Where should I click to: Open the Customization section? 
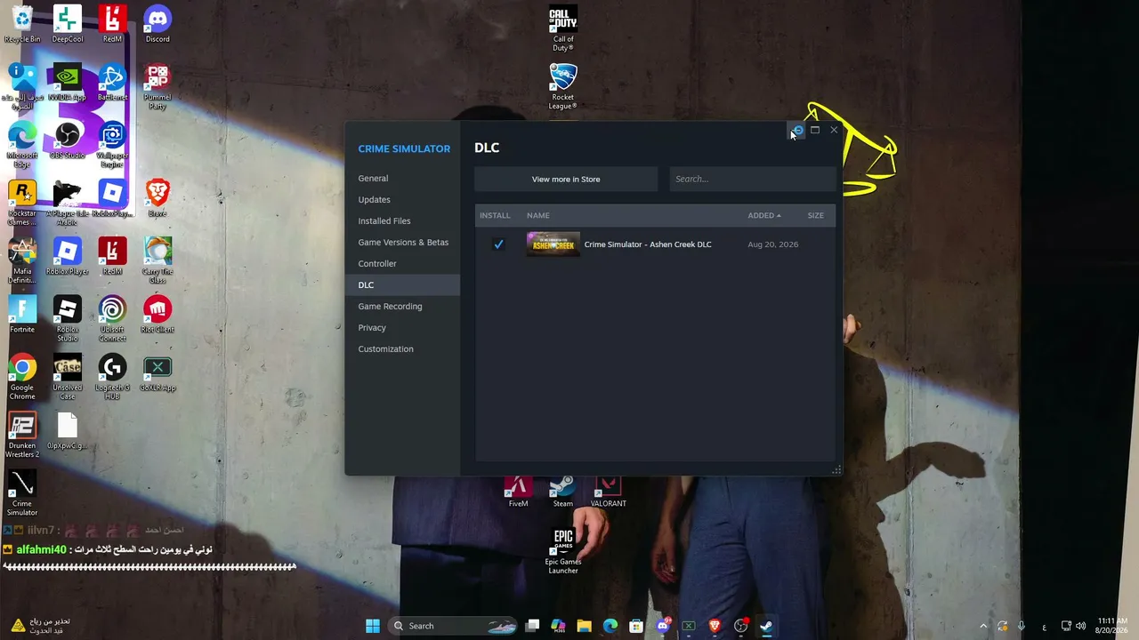click(385, 348)
